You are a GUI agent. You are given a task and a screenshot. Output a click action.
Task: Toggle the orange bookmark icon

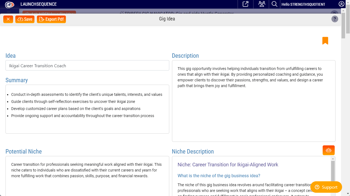(325, 41)
